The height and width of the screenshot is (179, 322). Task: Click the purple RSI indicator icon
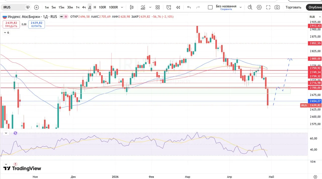pyautogui.click(x=15, y=133)
